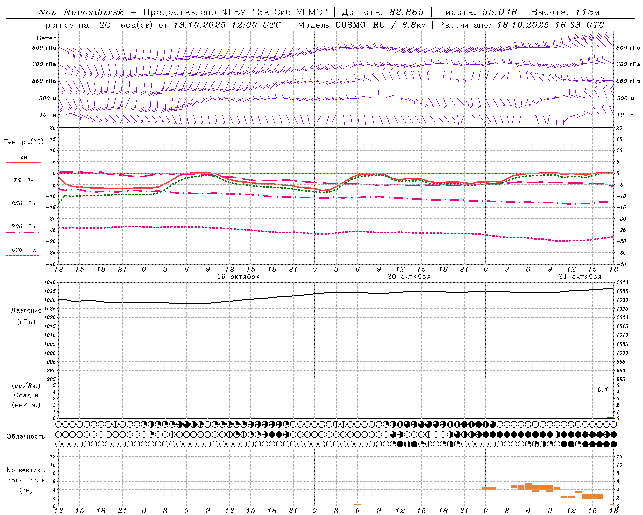Image resolution: width=643 pixels, height=515 pixels.
Task: Click the Высота: 118м value
Action: coord(565,12)
